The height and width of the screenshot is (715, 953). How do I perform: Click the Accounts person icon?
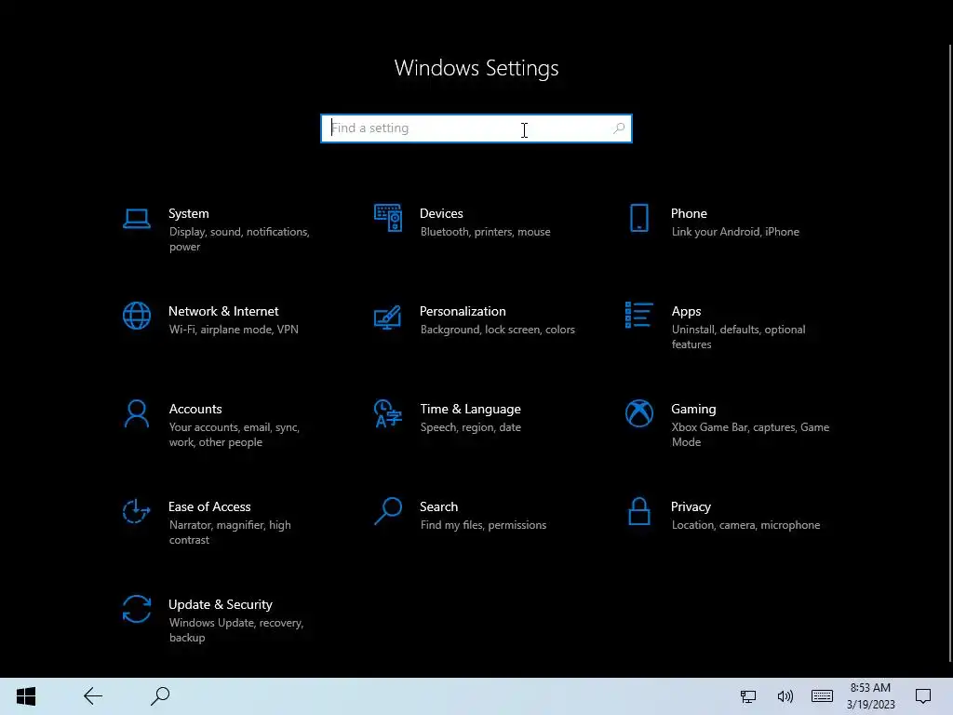[137, 413]
